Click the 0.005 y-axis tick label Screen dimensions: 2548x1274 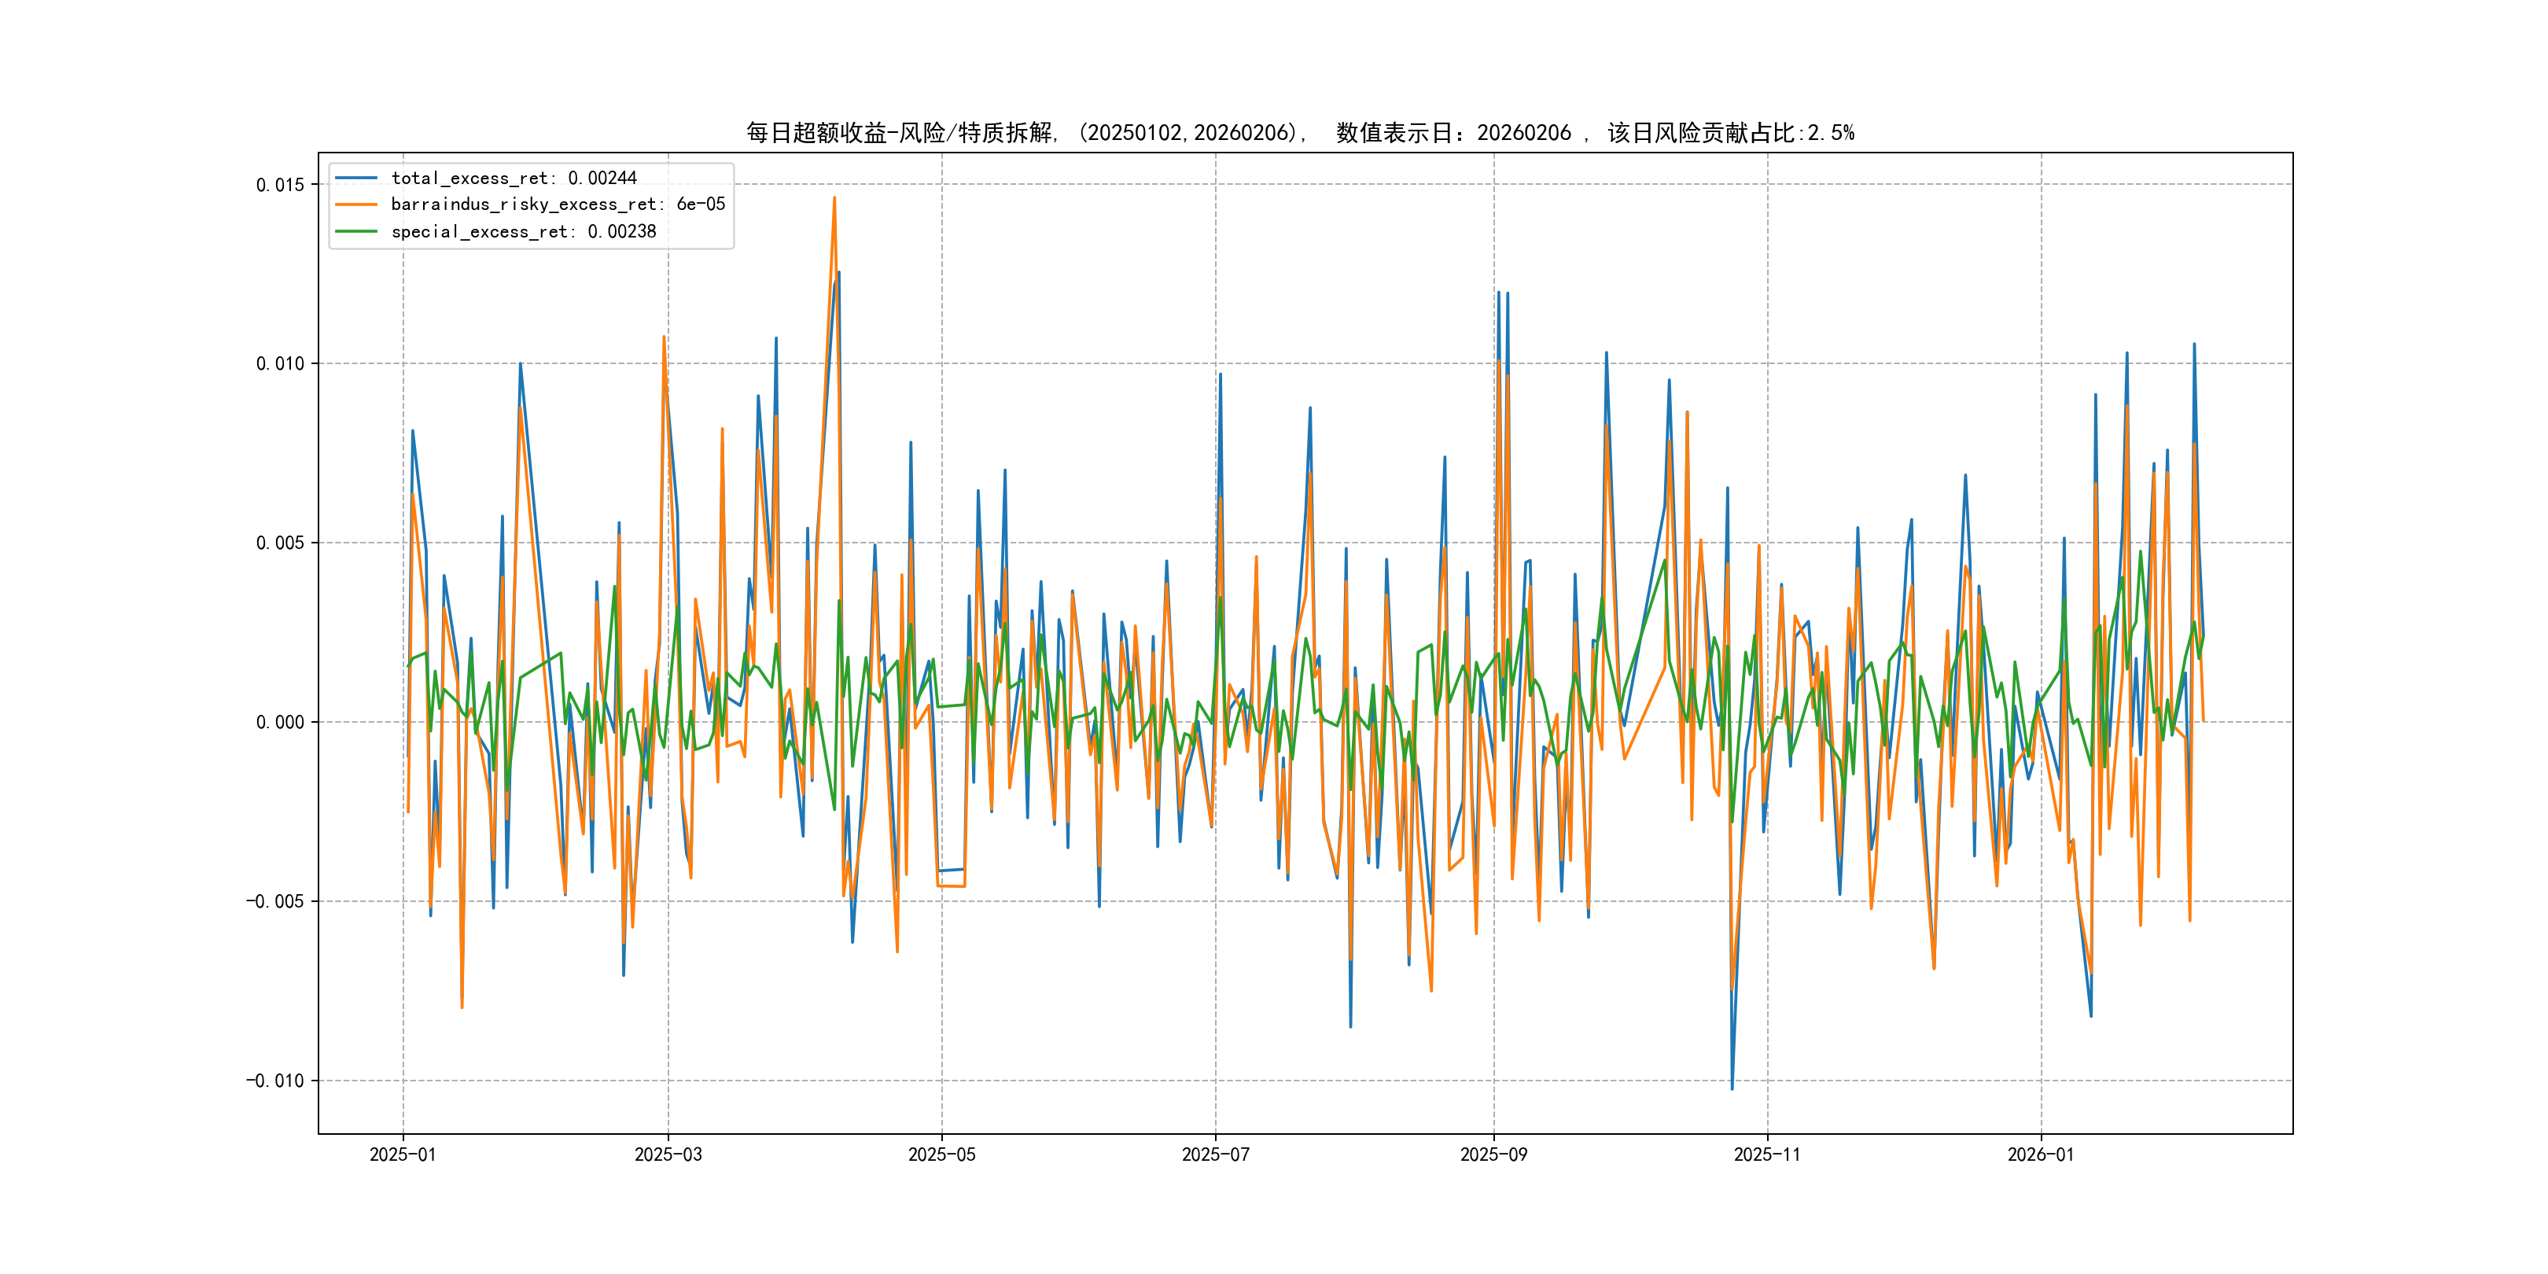tap(280, 543)
